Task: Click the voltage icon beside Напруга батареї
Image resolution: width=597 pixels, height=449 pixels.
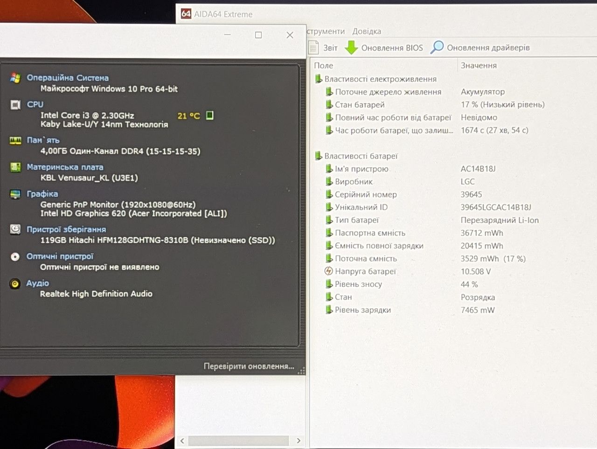Action: point(329,271)
